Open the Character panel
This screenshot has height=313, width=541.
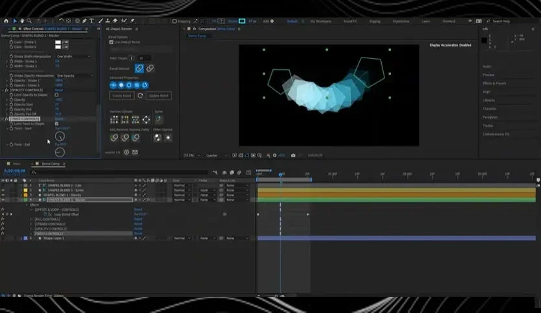[490, 109]
